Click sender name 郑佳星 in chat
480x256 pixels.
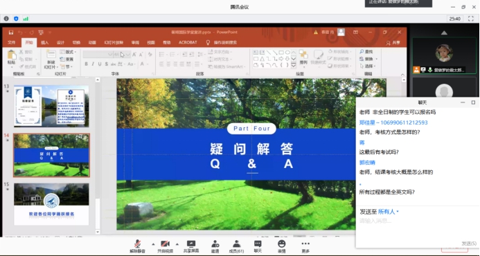tap(367, 122)
